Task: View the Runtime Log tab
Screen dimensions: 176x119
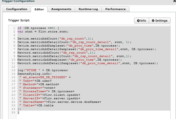Action: [x=88, y=9]
